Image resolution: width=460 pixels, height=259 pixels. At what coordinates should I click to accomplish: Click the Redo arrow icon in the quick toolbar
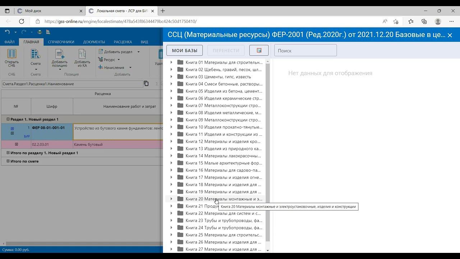pos(24,32)
